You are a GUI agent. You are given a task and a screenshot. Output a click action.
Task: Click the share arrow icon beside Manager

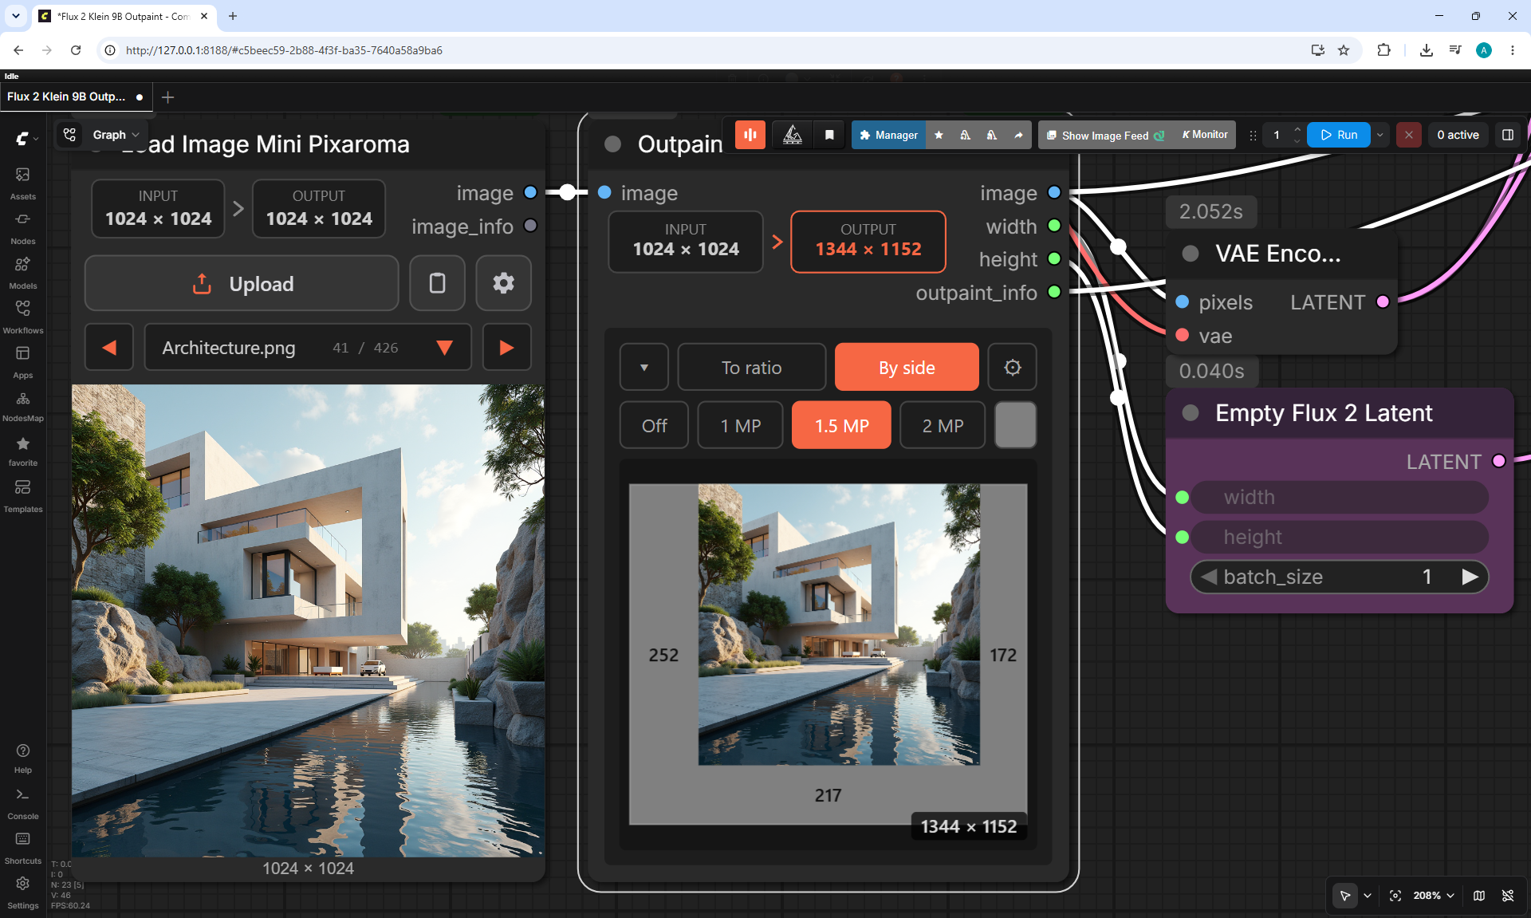(x=1018, y=135)
